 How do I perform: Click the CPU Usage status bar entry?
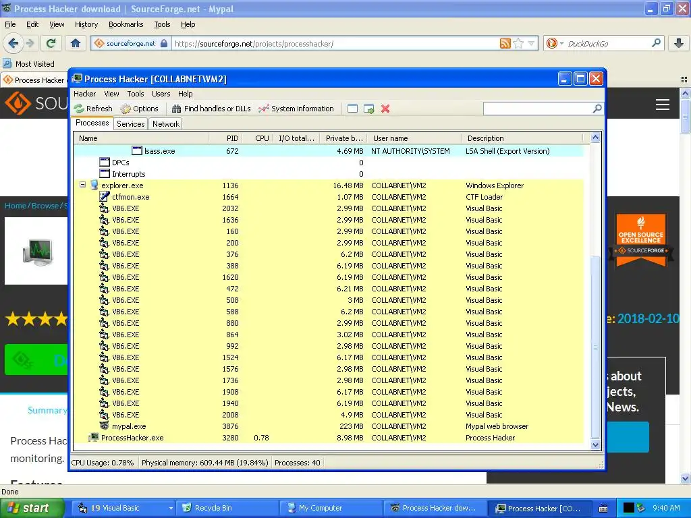[103, 463]
